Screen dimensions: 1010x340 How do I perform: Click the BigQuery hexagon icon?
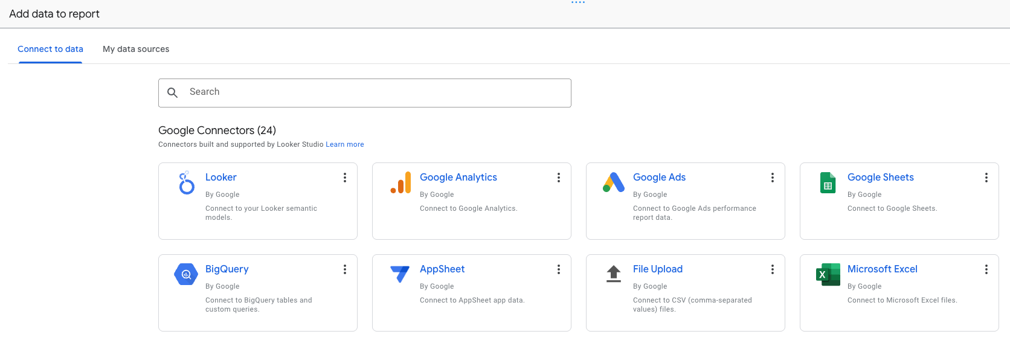(x=186, y=274)
